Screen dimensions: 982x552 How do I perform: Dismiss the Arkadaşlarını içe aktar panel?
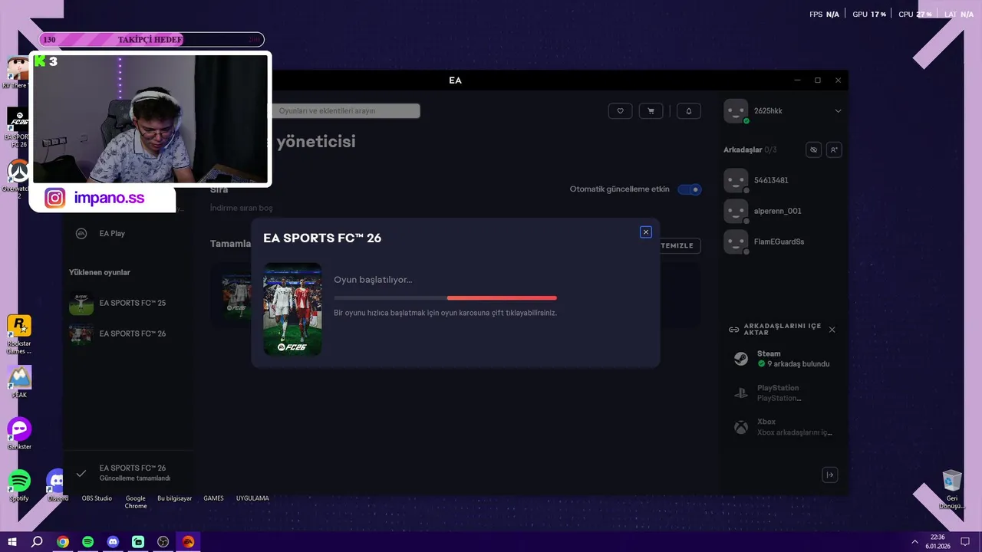coord(832,330)
